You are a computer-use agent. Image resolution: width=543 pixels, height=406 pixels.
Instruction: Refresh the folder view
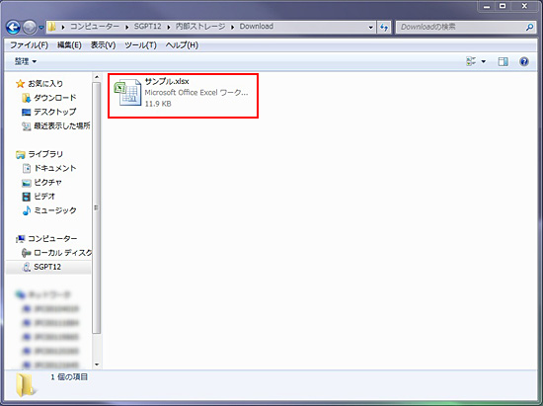[384, 27]
